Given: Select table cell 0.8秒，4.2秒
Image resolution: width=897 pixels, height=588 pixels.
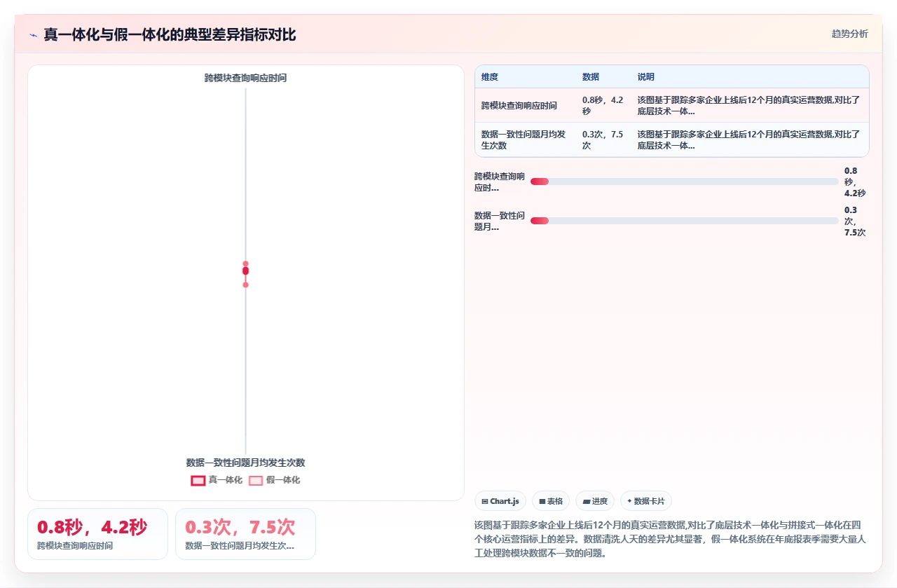Looking at the screenshot, I should [603, 105].
